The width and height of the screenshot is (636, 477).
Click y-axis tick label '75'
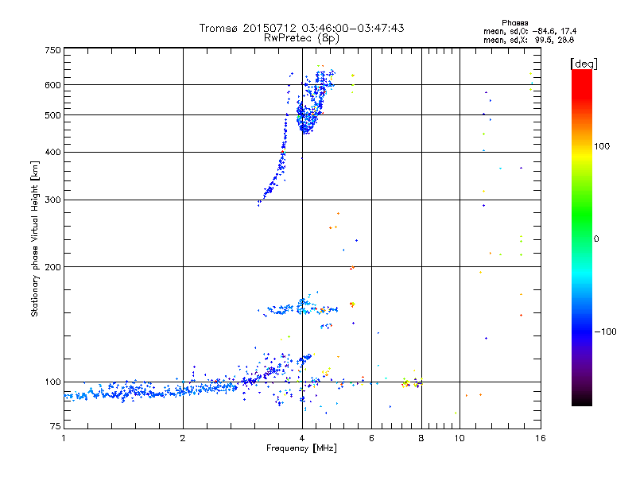tap(56, 426)
